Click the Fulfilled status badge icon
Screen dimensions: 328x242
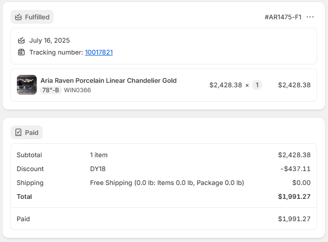[18, 17]
